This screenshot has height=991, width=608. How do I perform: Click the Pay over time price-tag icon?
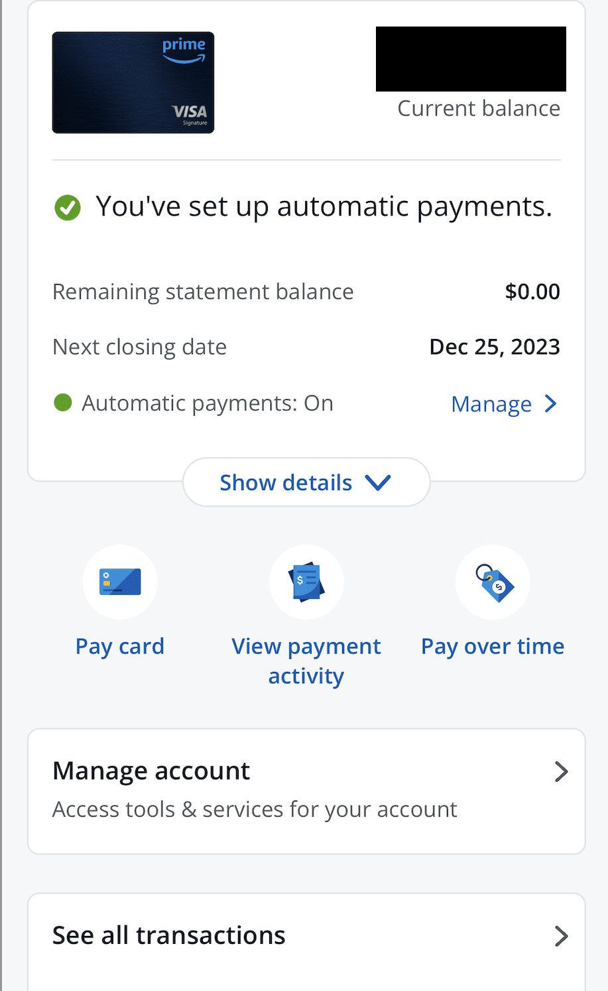pos(492,582)
